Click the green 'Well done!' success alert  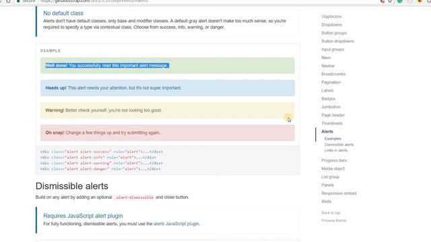point(168,66)
